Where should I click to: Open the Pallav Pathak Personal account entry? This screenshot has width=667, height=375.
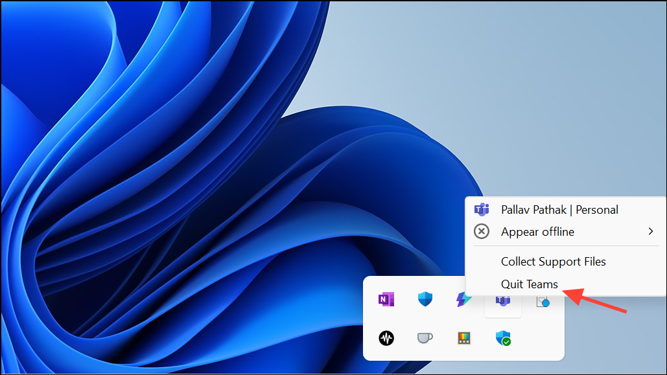coord(559,209)
